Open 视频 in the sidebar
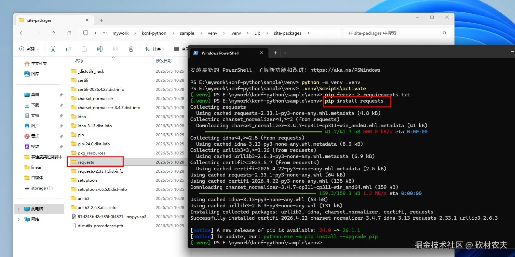This screenshot has width=515, height=257. 32,147
